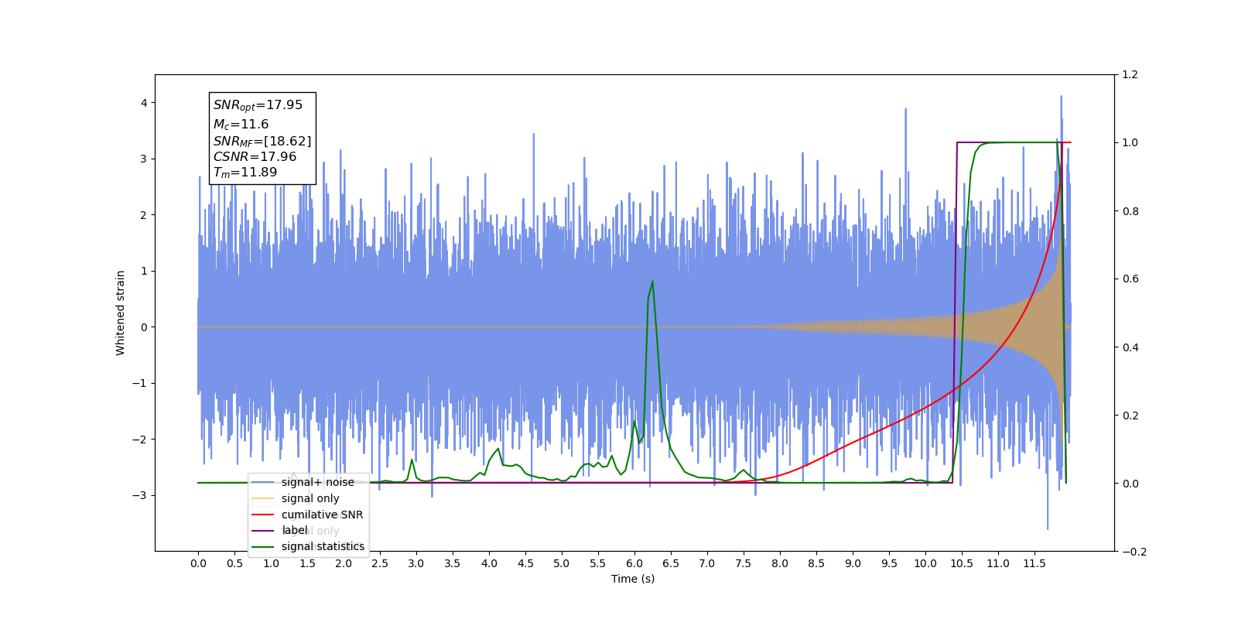
Task: Click the 0.0 tick on time axis
Action: [x=198, y=563]
